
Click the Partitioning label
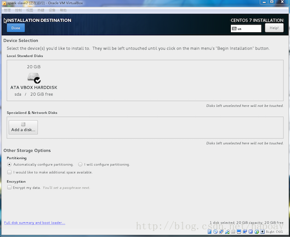click(16, 158)
